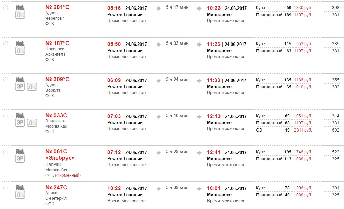Screen dimensions: 344x209
Task: Select radio button for train 281*С
Action: tap(5, 8)
